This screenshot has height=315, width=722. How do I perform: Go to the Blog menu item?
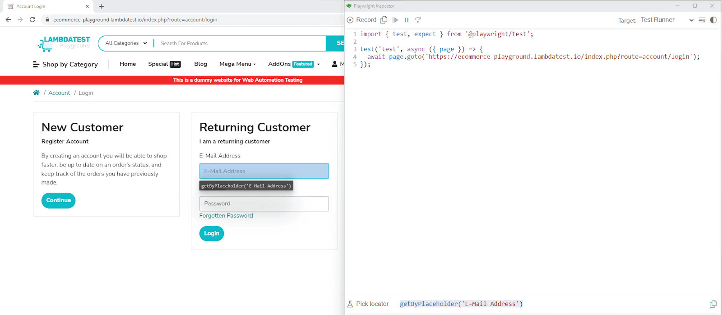coord(200,64)
